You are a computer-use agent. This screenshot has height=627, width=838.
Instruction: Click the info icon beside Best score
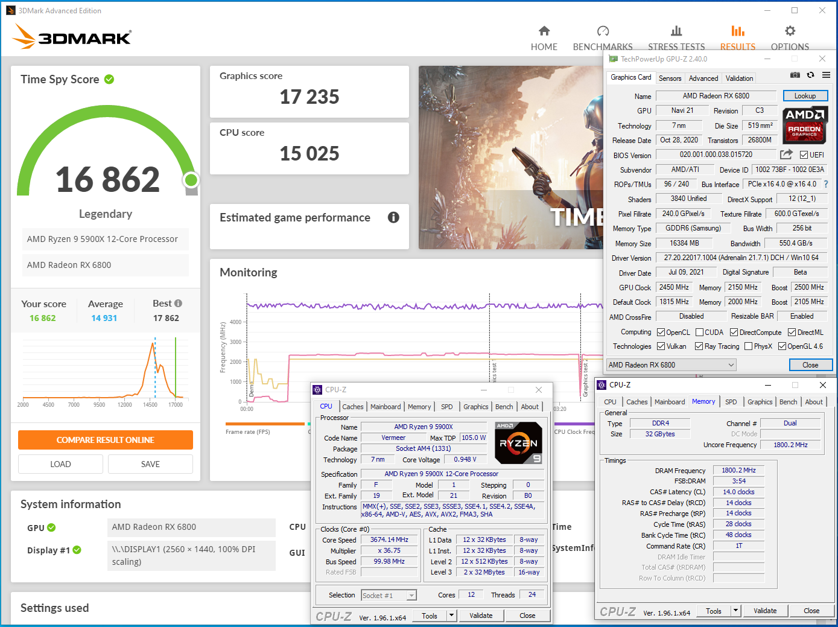pyautogui.click(x=178, y=303)
